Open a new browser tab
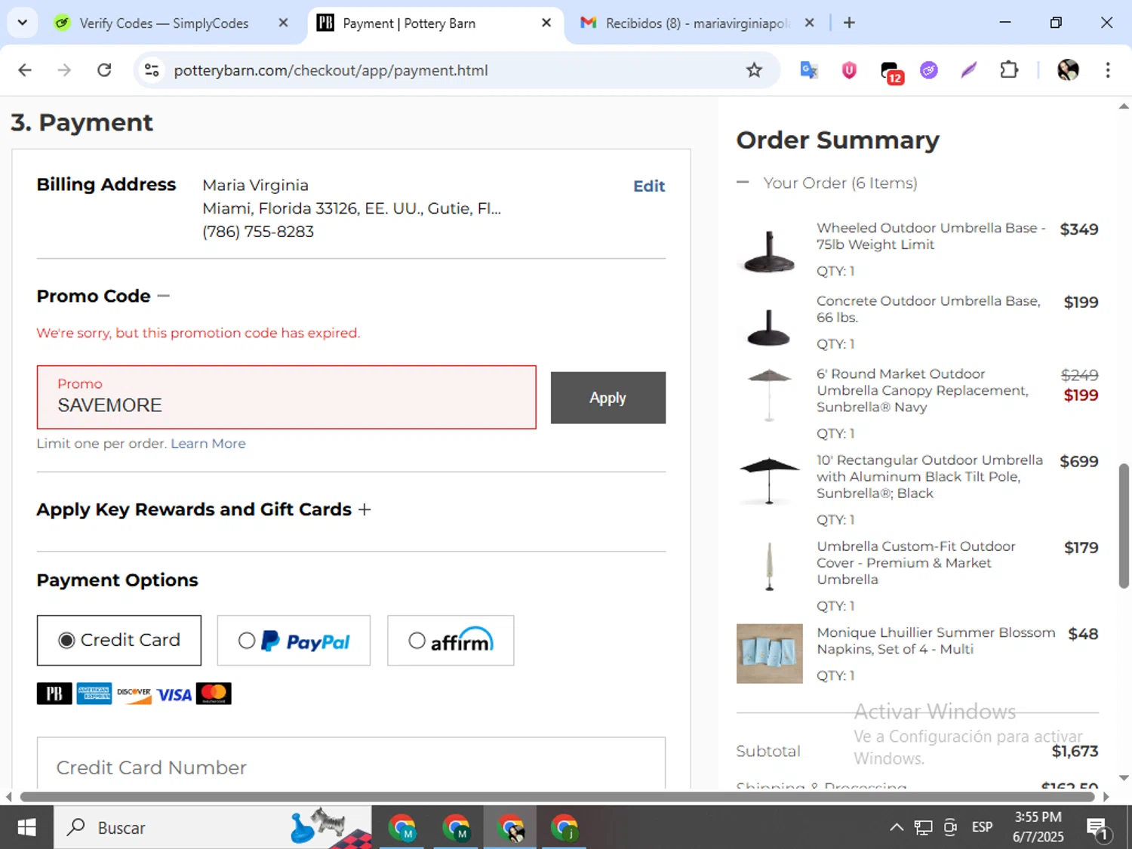 coord(849,23)
